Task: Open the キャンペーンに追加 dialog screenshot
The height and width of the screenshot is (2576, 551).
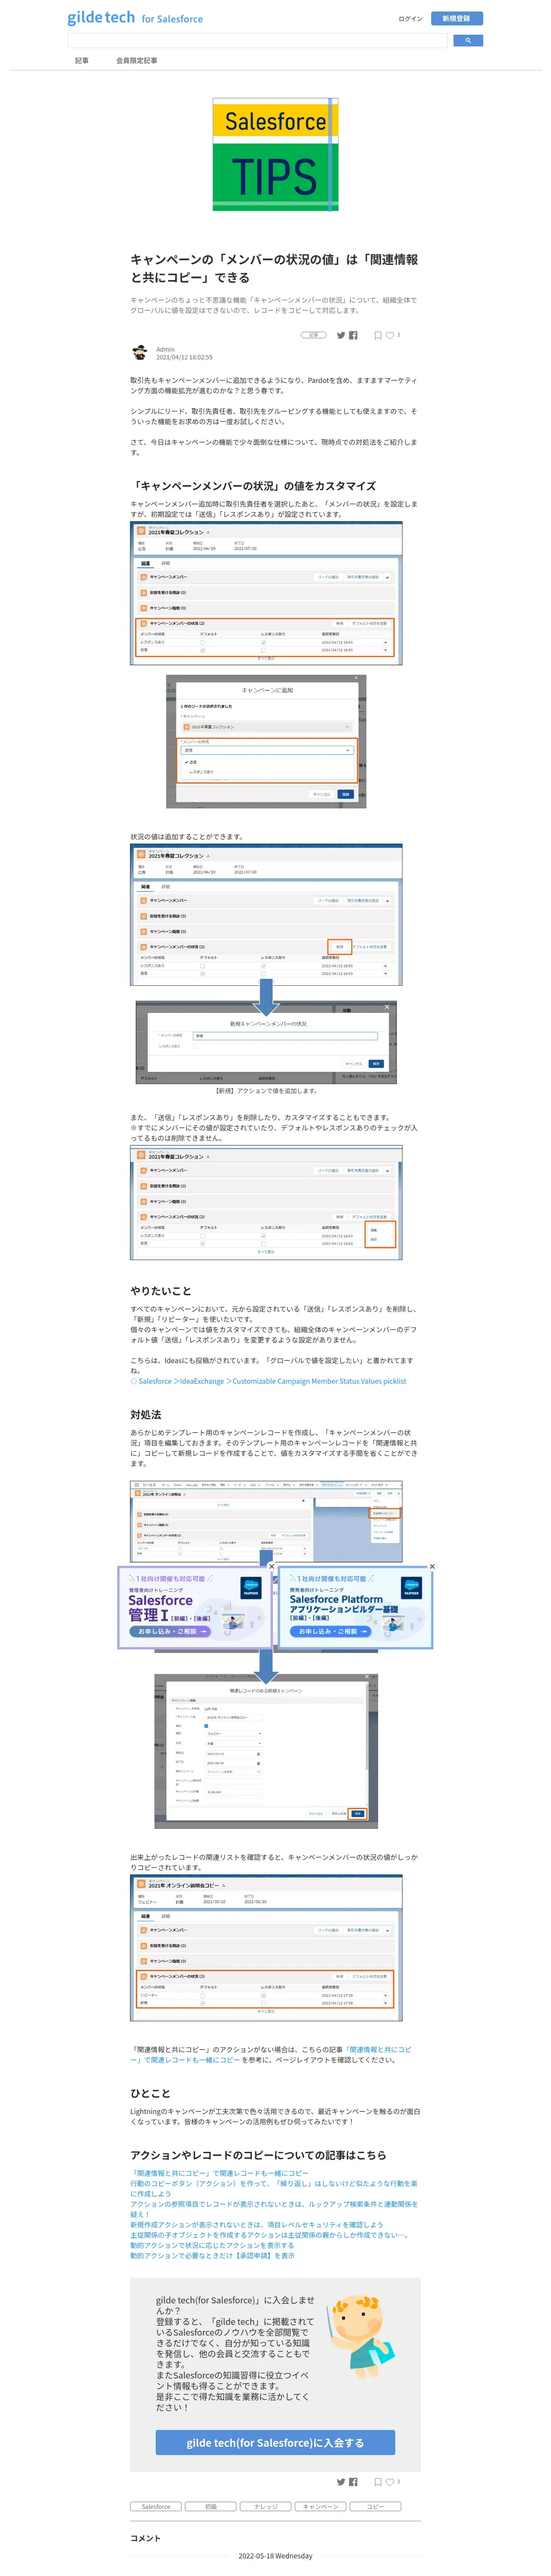Action: click(266, 741)
